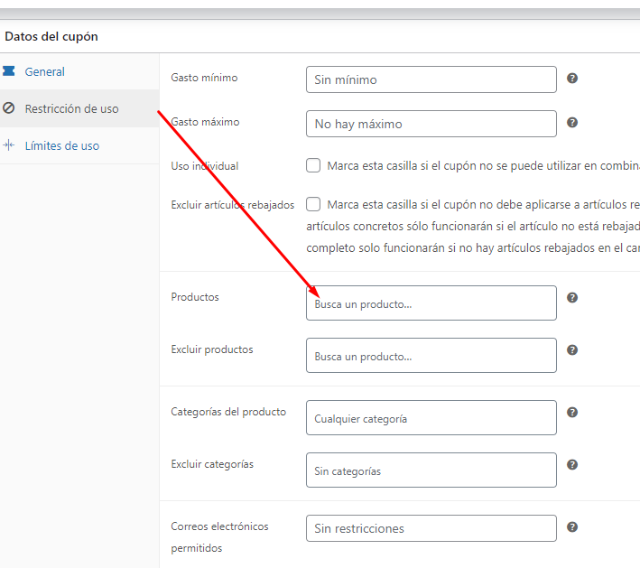Focus the Gasto mínimo input field
Image resolution: width=640 pixels, height=568 pixels.
click(x=431, y=79)
